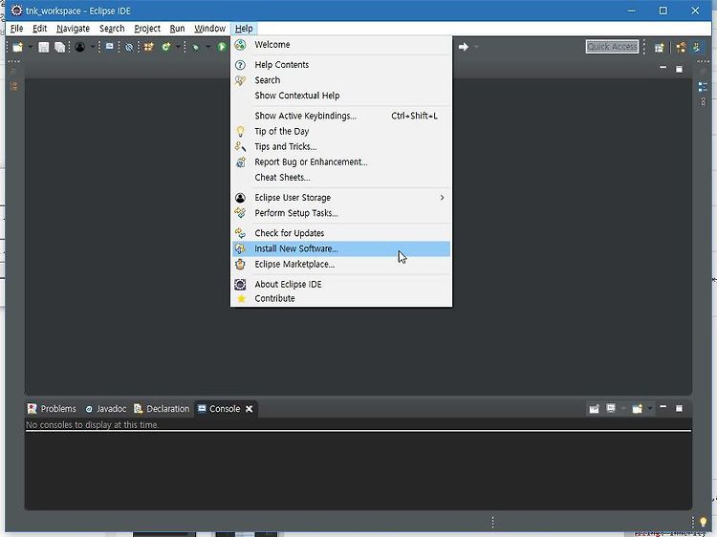This screenshot has height=537, width=717.
Task: Open the File menu
Action: pyautogui.click(x=16, y=29)
